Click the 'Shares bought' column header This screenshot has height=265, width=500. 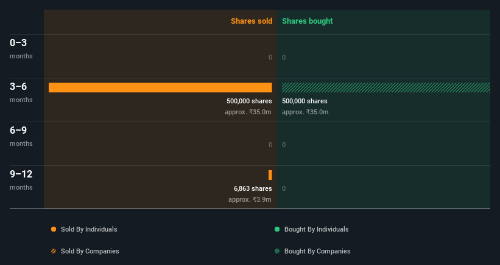pos(307,21)
